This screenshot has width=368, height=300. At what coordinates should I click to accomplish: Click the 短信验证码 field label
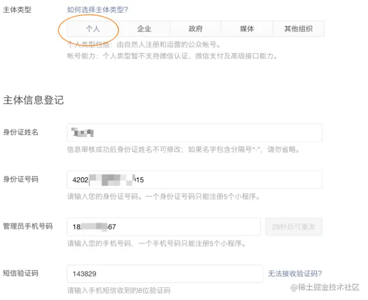coord(21,273)
